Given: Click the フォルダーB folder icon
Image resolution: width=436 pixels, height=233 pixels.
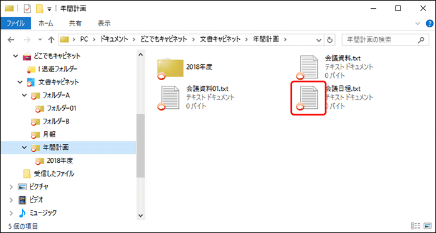Looking at the screenshot, I should 36,122.
